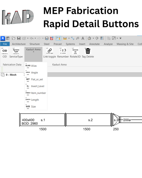
Task: Undo the last action via arrow icon
Action: click(x=31, y=38)
